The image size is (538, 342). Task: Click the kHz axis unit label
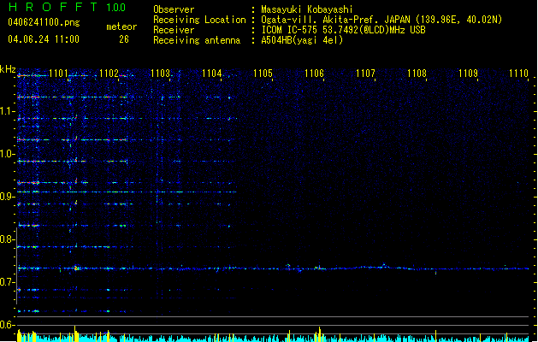tap(8, 69)
